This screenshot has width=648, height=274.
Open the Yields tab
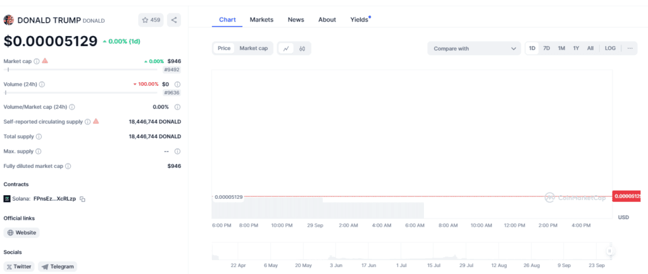point(359,20)
